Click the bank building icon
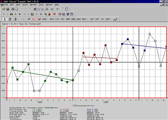 pyautogui.click(x=35, y=9)
